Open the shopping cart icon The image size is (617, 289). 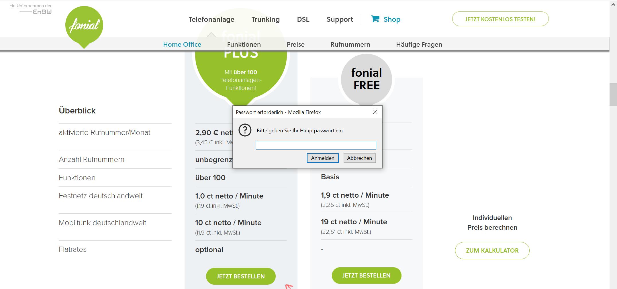point(375,19)
